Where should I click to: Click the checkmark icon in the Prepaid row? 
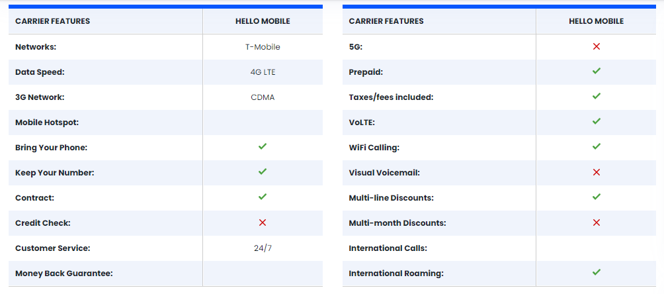597,72
